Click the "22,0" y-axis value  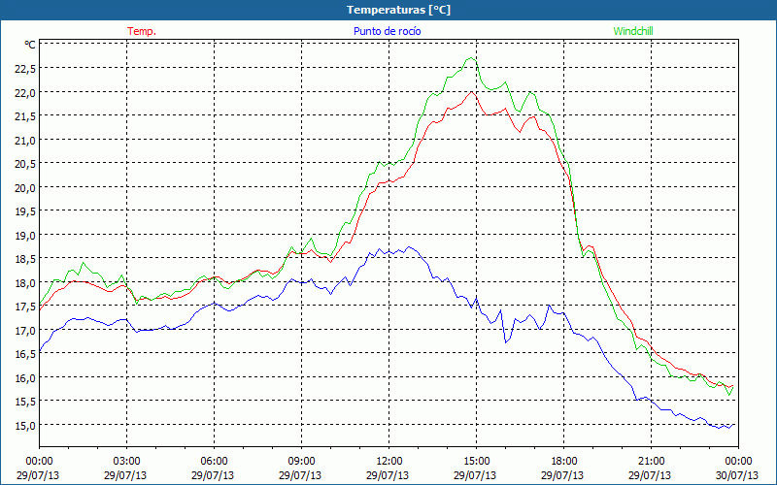[26, 92]
